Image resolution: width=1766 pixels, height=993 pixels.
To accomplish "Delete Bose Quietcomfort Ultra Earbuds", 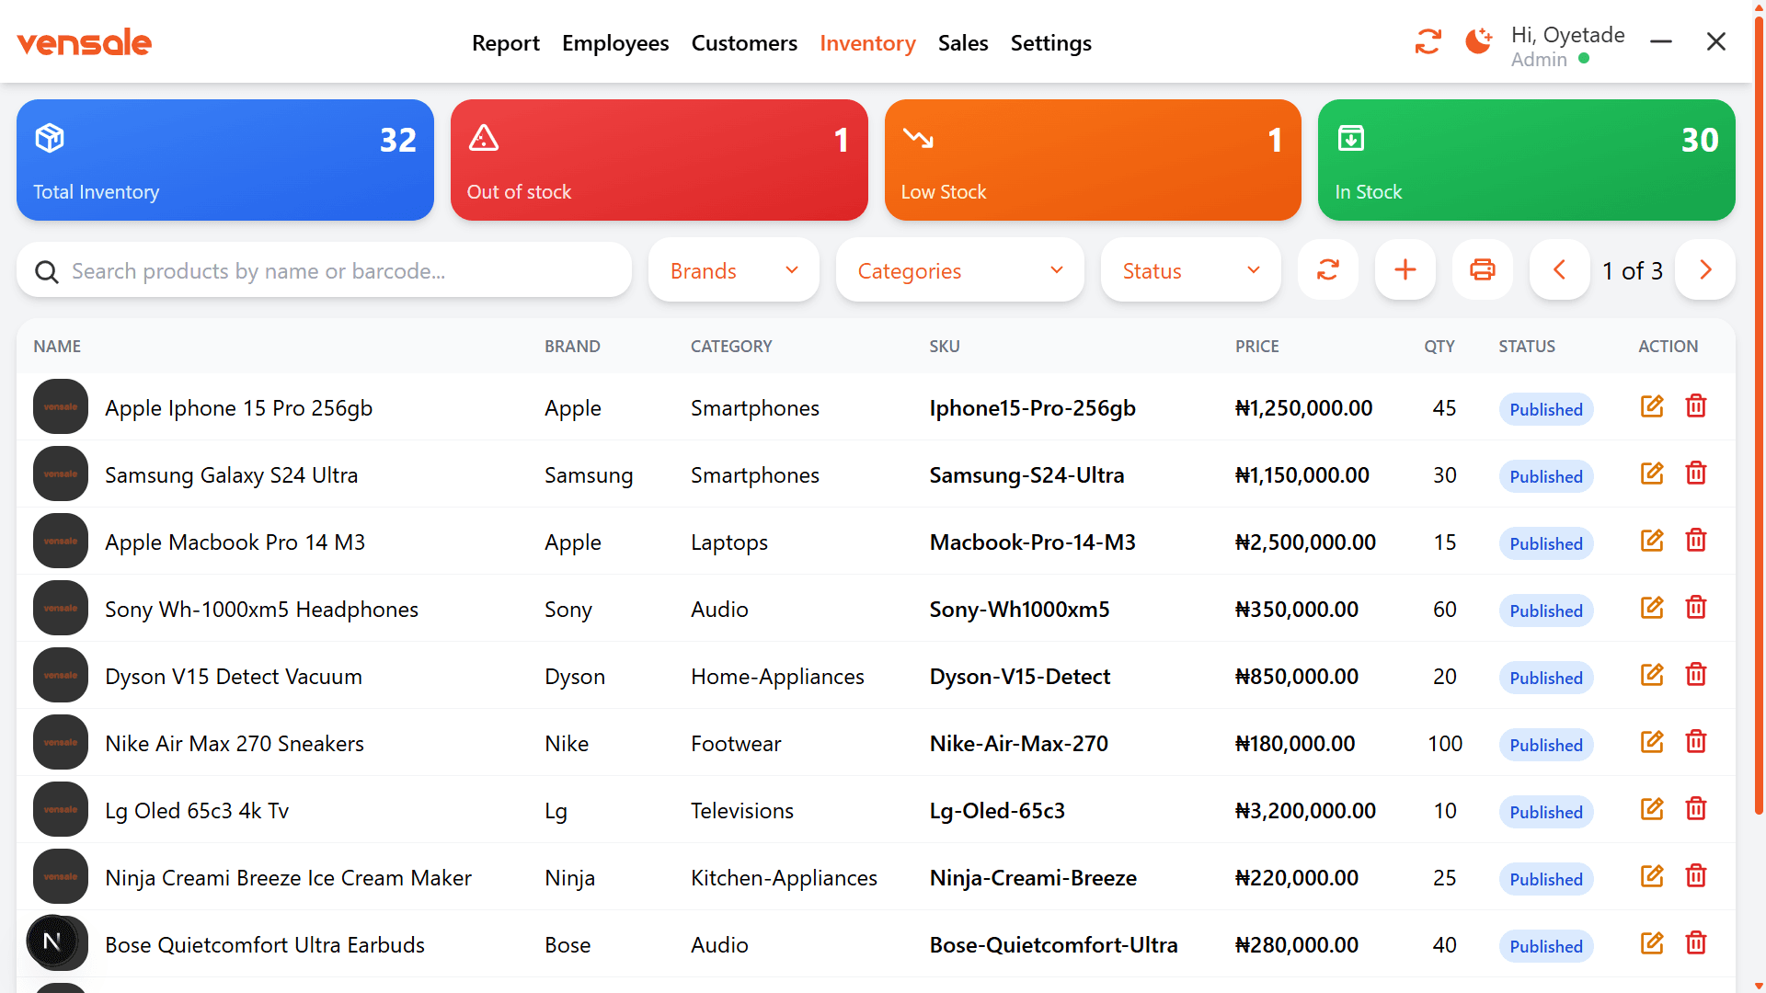I will 1696,943.
